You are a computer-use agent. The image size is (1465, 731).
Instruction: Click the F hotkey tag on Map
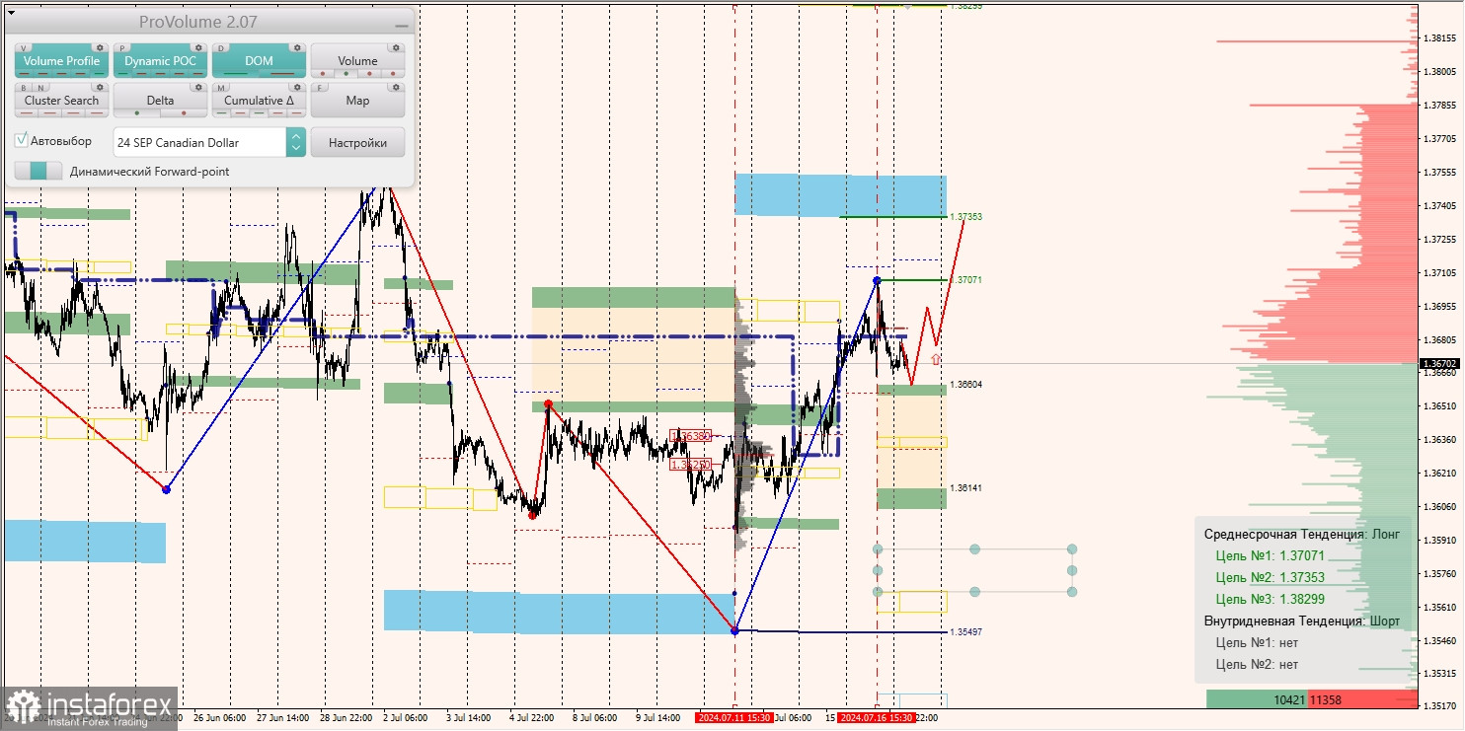(x=320, y=88)
